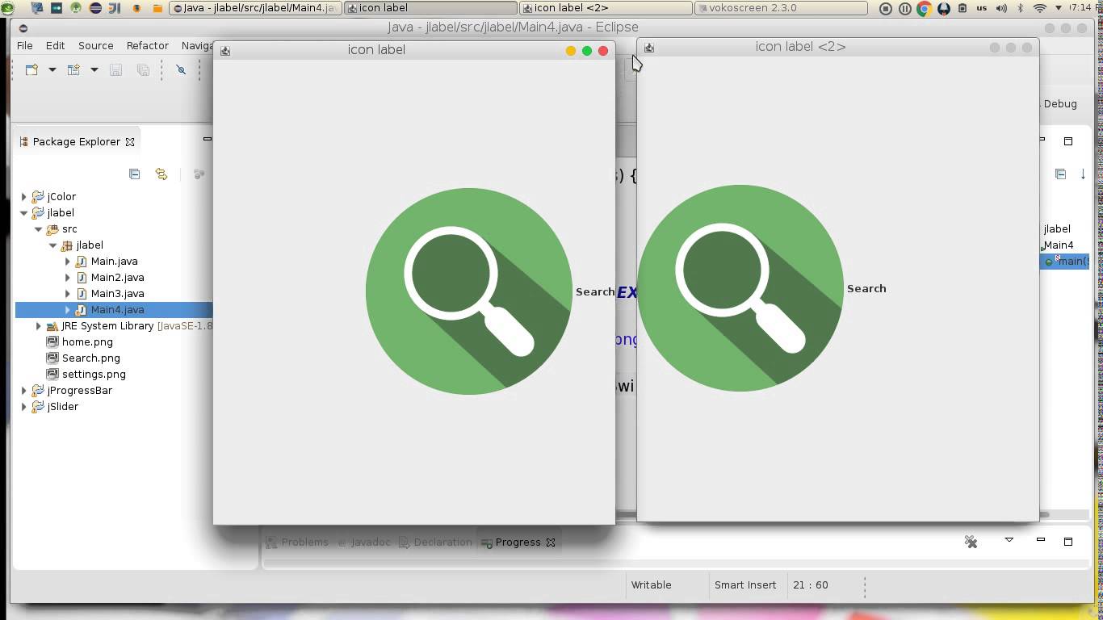Switch to the Declaration tab
This screenshot has width=1103, height=620.
(436, 542)
